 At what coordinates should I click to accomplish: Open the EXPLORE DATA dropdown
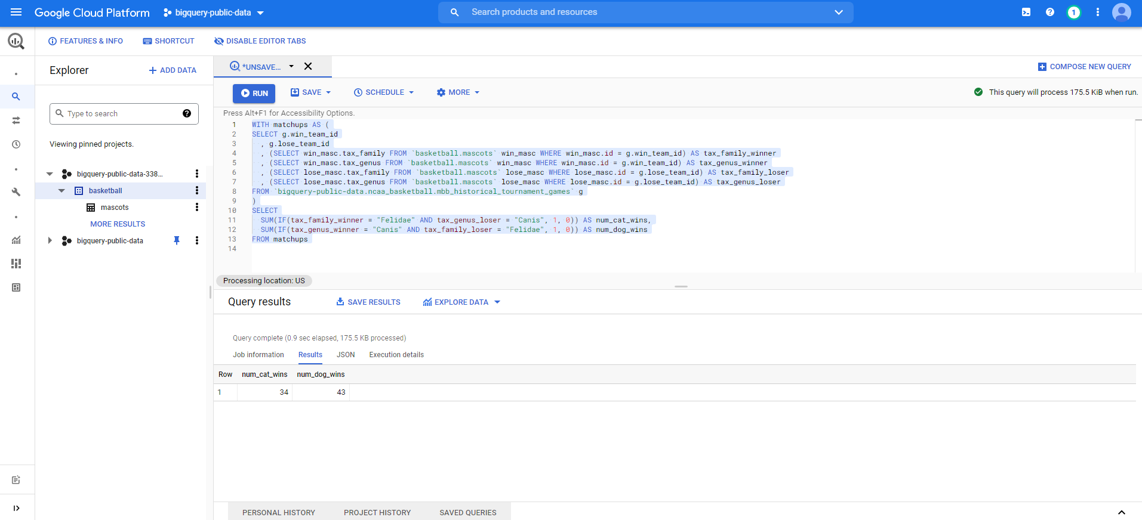461,302
